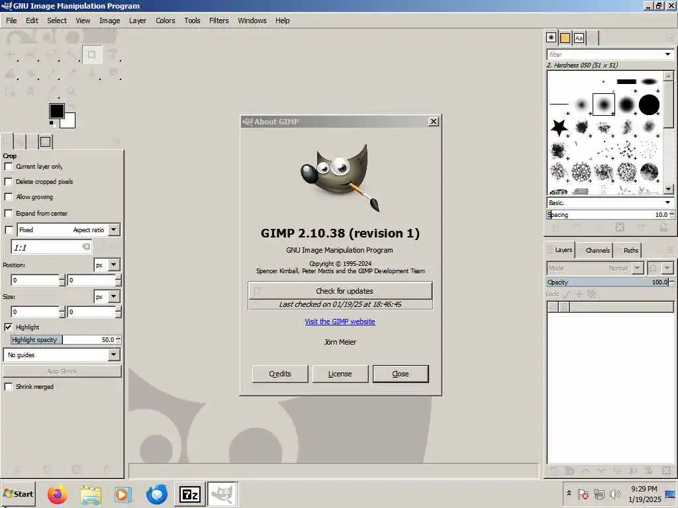Image resolution: width=678 pixels, height=508 pixels.
Task: Click the GIMP taskbar button
Action: click(x=222, y=493)
